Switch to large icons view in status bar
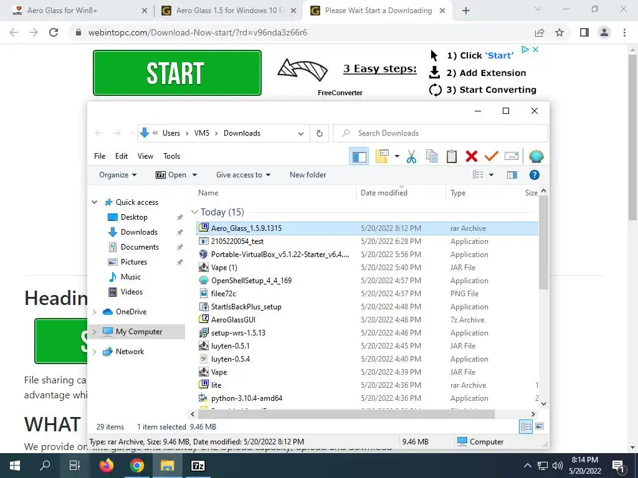This screenshot has height=478, width=638. click(x=540, y=427)
